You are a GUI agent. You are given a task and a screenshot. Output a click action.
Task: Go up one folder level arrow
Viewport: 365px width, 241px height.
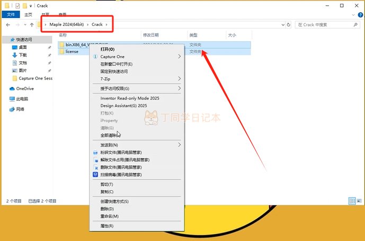click(x=32, y=25)
